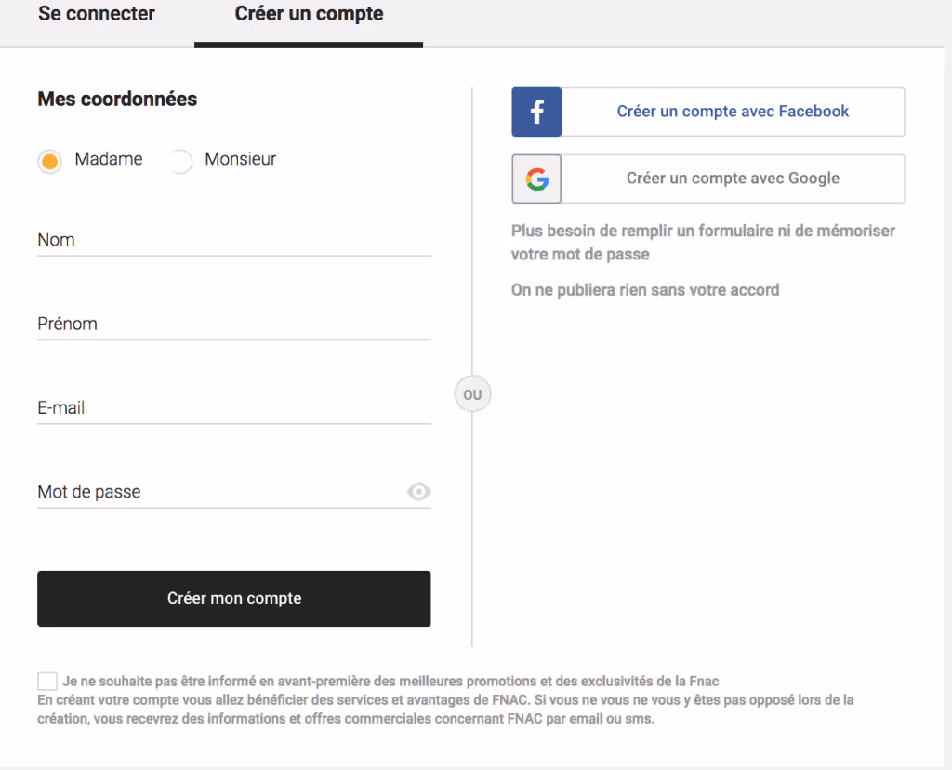Click the Google logo icon

pos(535,179)
